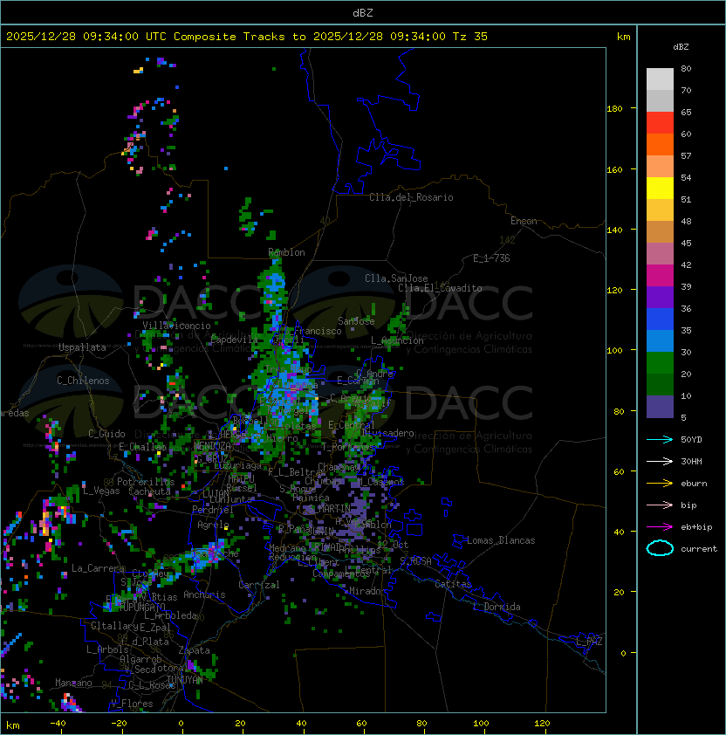The image size is (726, 735).
Task: Click the 'Catitas' map label
Action: tap(453, 584)
